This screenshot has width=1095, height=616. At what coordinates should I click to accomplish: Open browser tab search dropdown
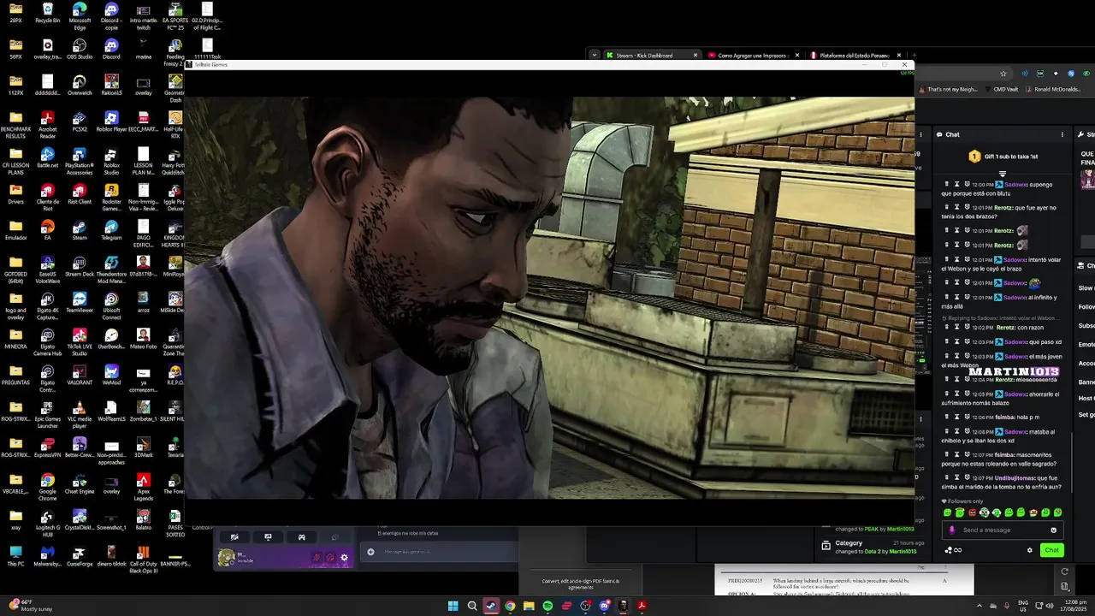click(x=594, y=55)
